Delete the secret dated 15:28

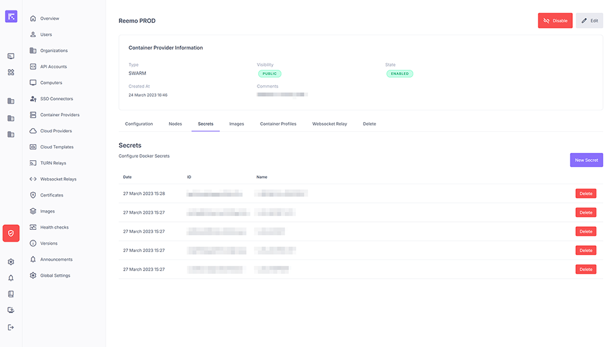pos(585,194)
